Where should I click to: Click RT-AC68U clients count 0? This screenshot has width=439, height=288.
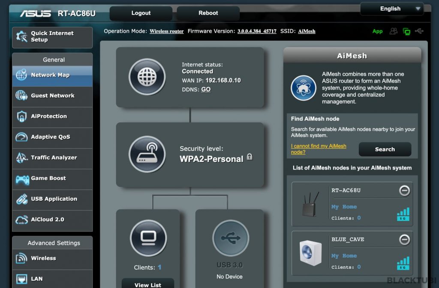[359, 218]
